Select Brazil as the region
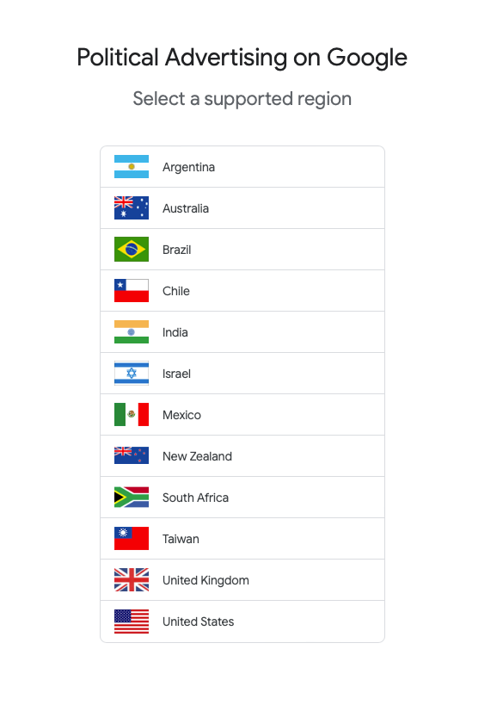This screenshot has height=705, width=503. coord(242,250)
